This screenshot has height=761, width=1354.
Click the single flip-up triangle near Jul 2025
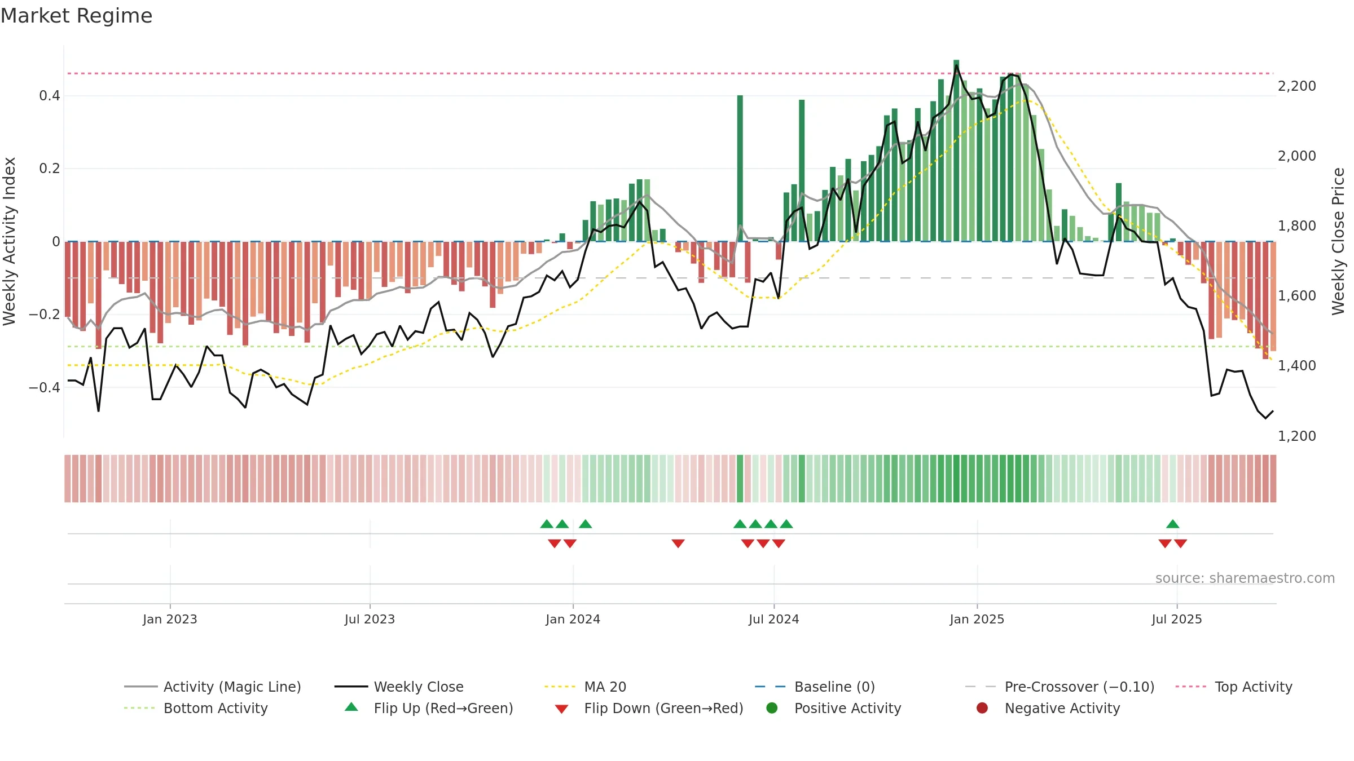1173,524
